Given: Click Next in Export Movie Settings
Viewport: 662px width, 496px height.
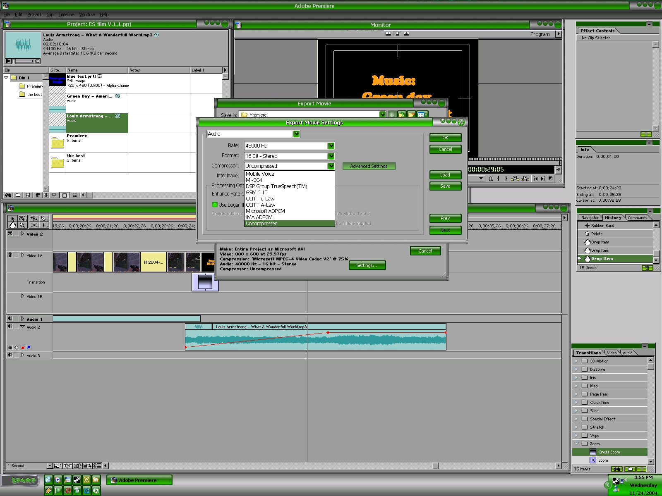Looking at the screenshot, I should [445, 230].
